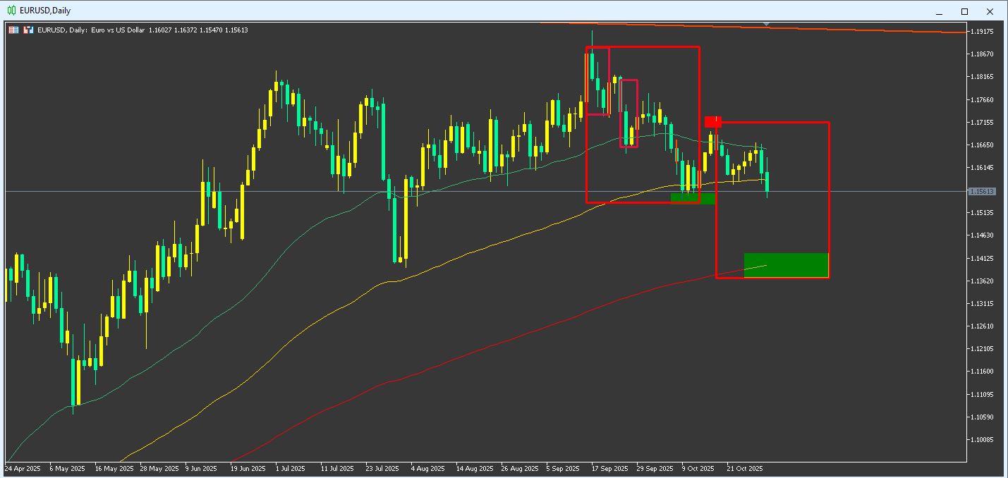This screenshot has height=478, width=1008.
Task: Click the 1.19175 price scale label
Action: click(982, 32)
